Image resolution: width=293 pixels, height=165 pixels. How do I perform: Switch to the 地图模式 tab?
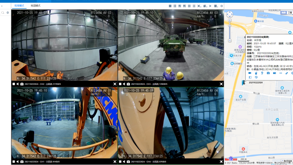click(x=35, y=6)
